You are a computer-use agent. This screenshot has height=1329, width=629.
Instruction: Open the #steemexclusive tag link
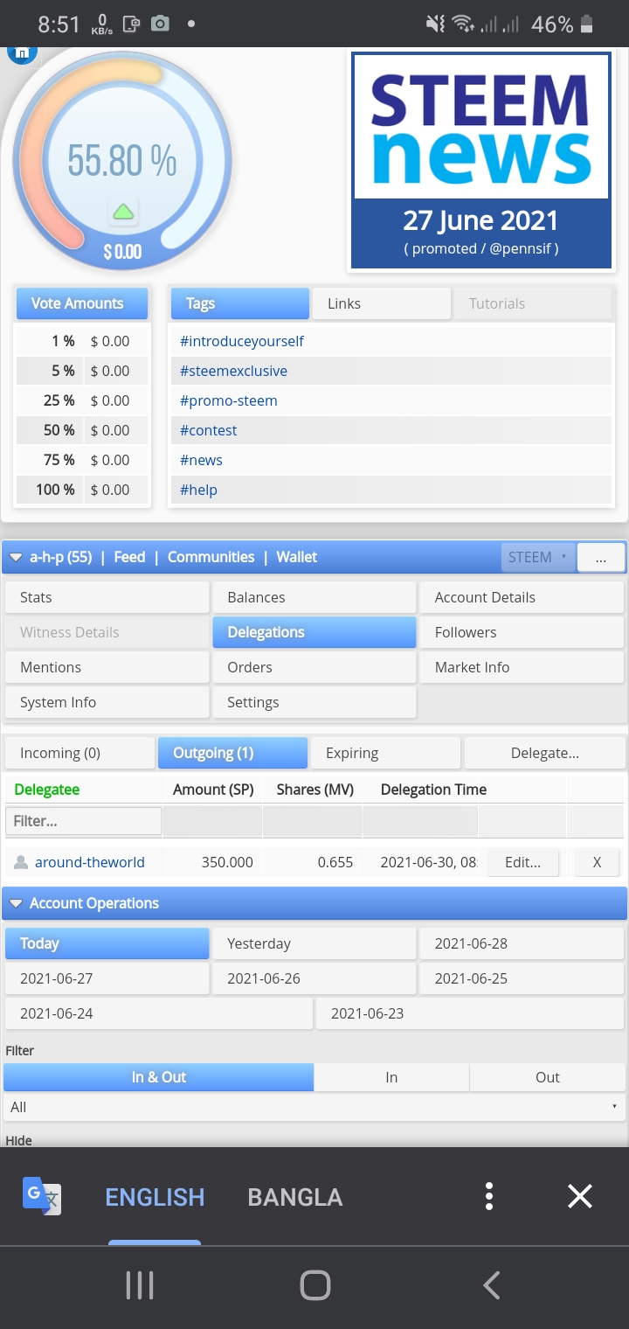pos(233,371)
